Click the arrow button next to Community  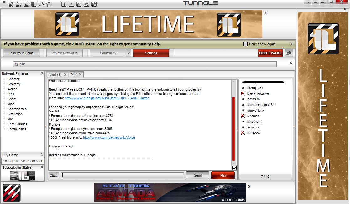coord(128,53)
